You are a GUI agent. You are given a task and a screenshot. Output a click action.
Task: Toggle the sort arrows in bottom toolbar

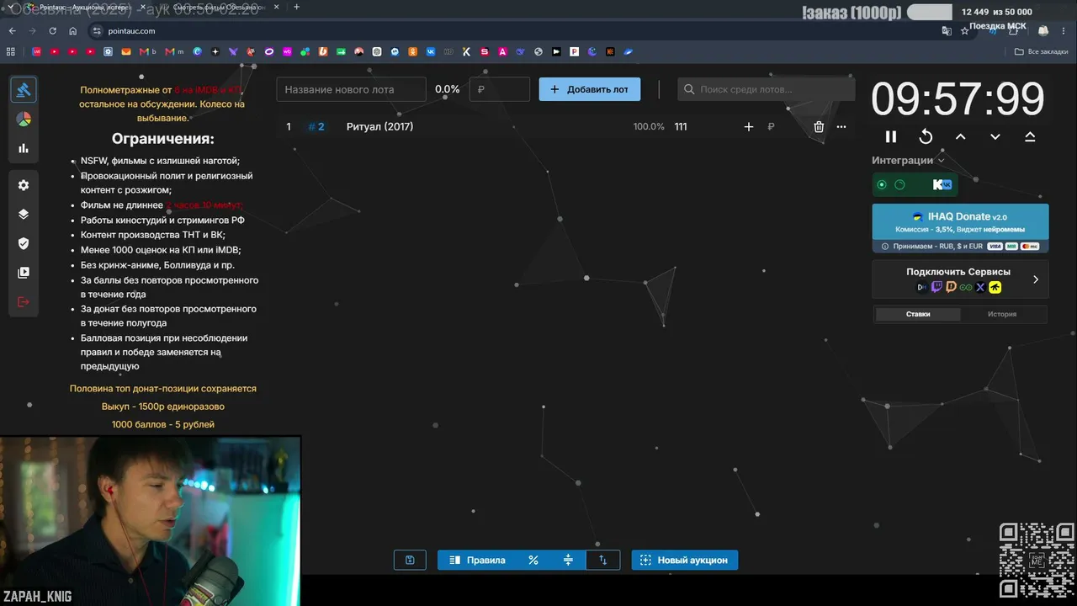click(602, 560)
